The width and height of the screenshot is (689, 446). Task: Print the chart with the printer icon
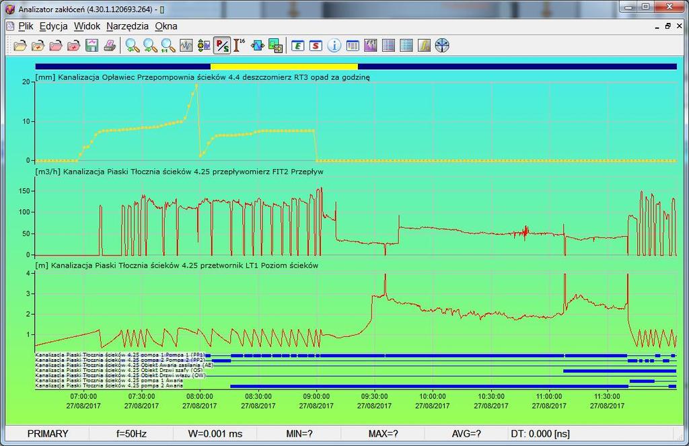[x=110, y=45]
